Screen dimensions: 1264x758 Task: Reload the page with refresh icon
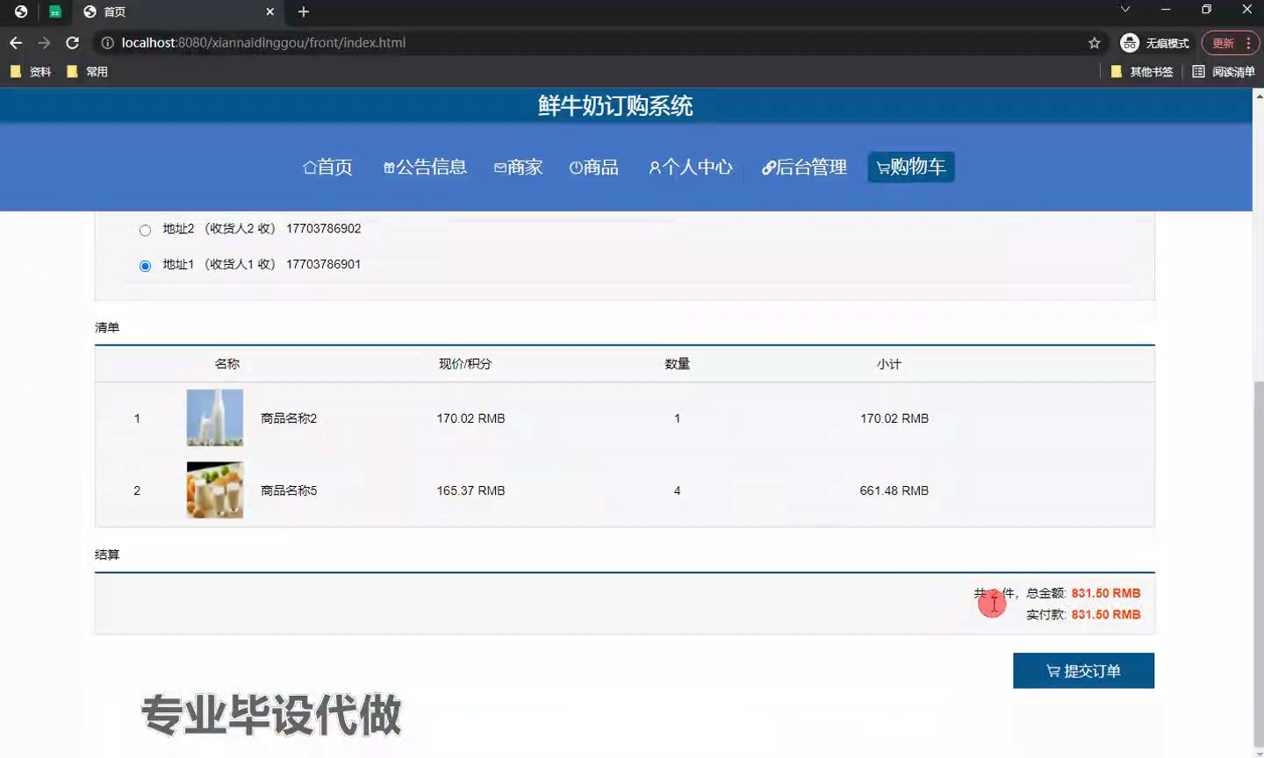73,43
